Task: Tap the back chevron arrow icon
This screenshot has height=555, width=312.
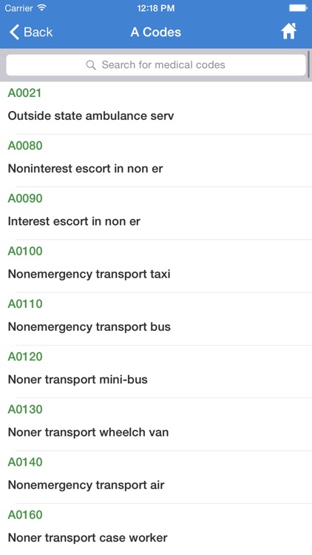Action: coord(14,32)
